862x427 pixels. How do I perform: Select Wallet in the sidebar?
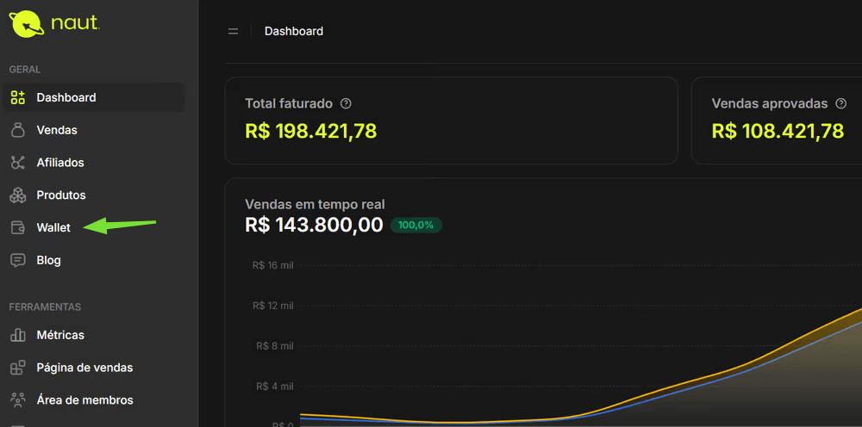click(94, 228)
